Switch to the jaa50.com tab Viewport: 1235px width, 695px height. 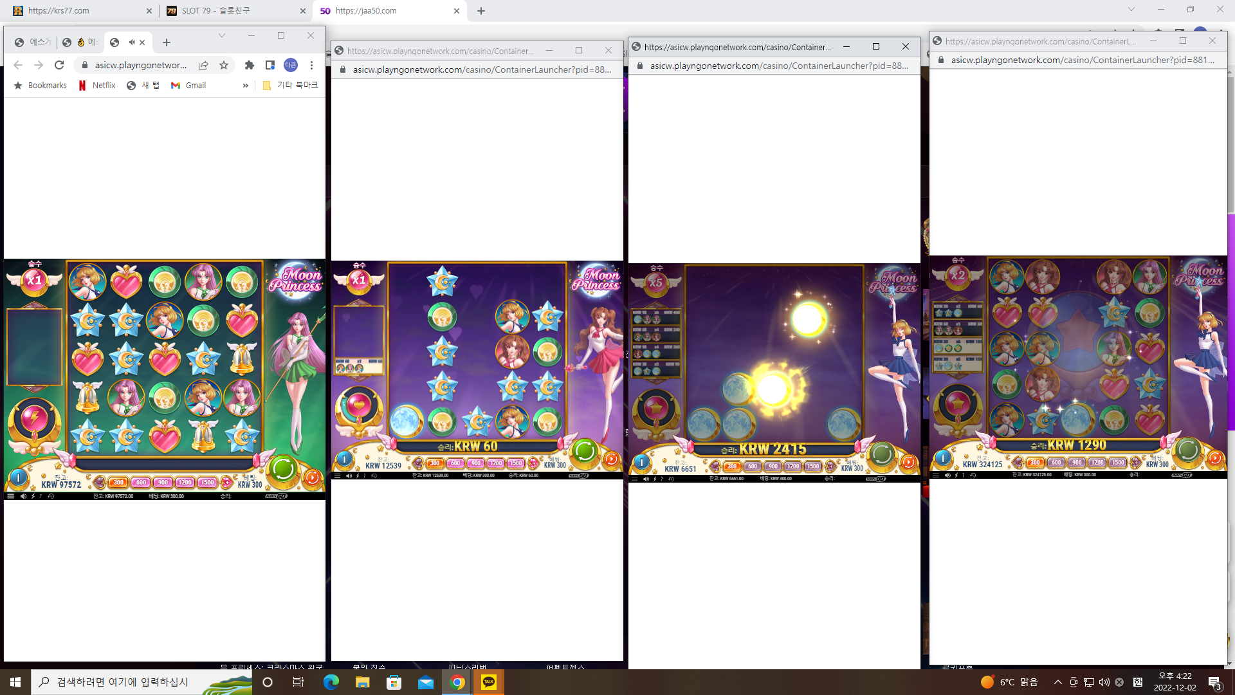[390, 11]
